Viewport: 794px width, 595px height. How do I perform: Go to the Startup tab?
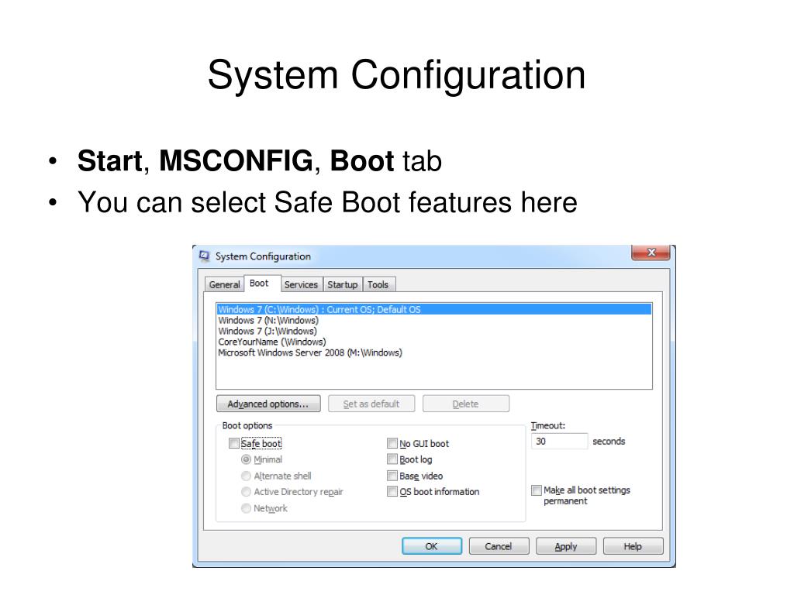pos(342,284)
